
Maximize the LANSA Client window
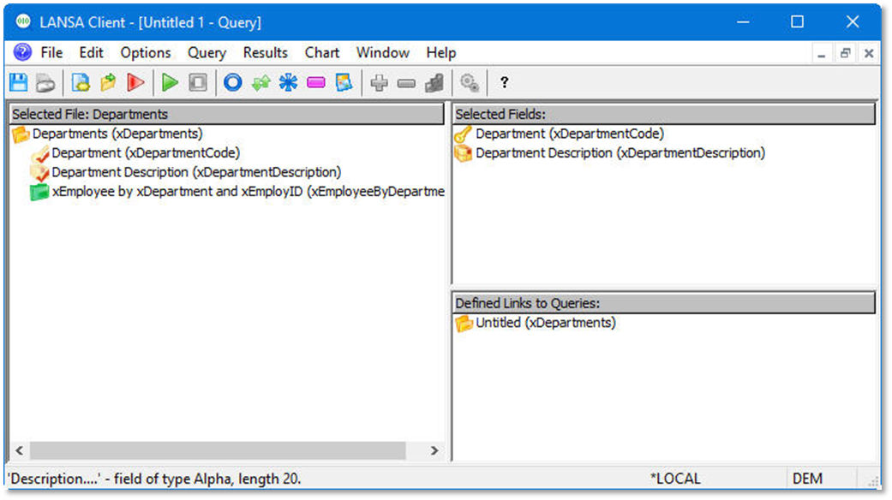pyautogui.click(x=798, y=22)
